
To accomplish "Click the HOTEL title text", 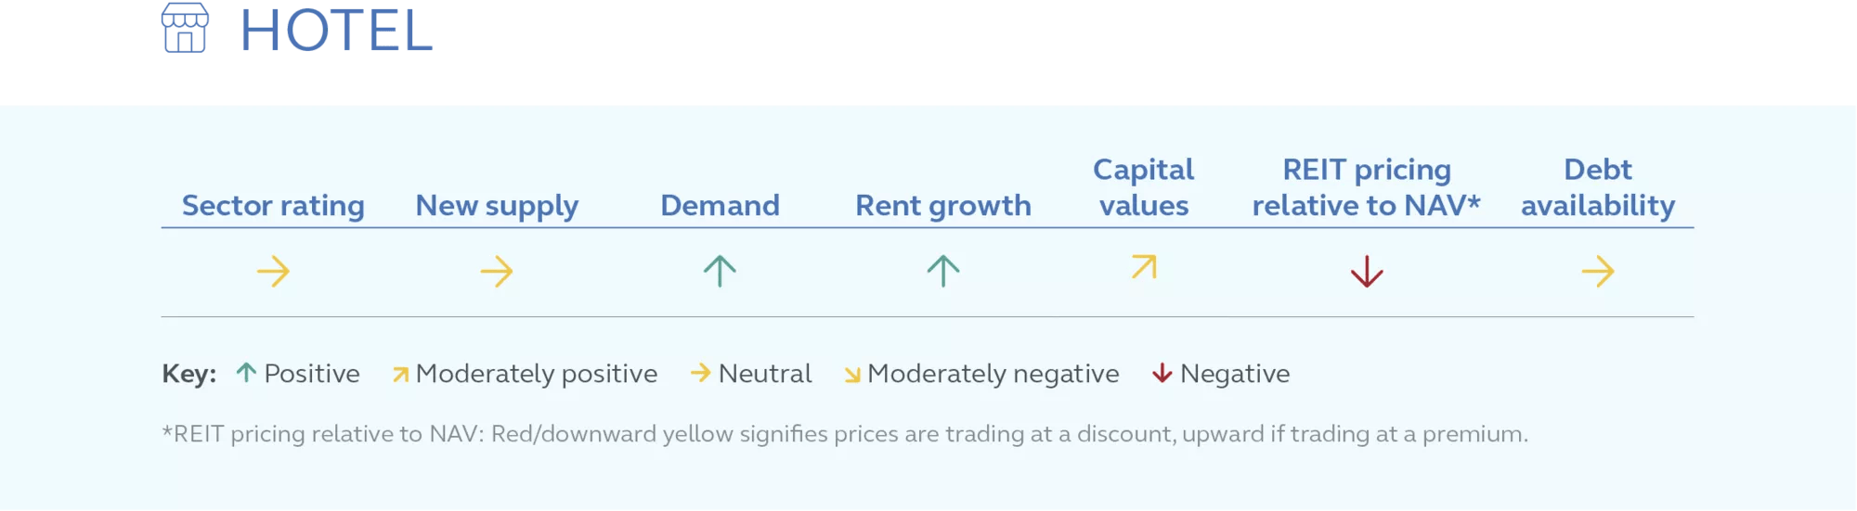I will click(x=337, y=31).
